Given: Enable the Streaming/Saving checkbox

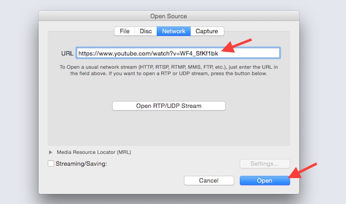Looking at the screenshot, I should [x=51, y=163].
